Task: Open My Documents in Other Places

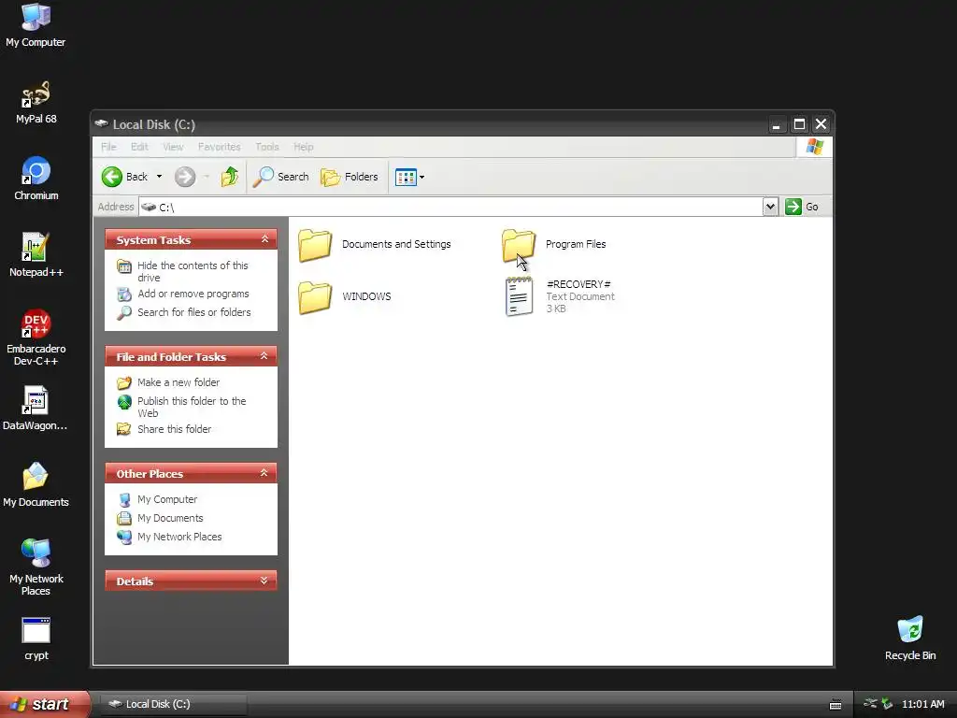Action: [x=170, y=518]
